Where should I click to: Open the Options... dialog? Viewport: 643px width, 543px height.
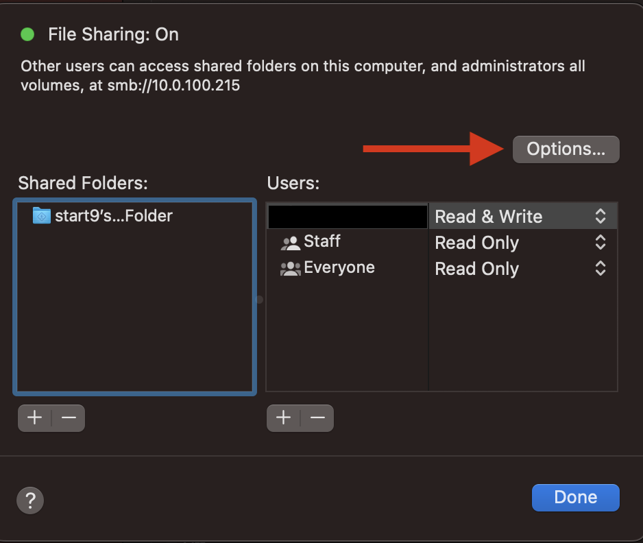(566, 149)
